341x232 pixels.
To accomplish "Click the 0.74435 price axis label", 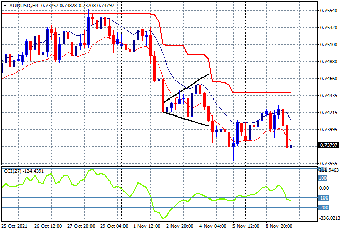I will tap(329, 95).
